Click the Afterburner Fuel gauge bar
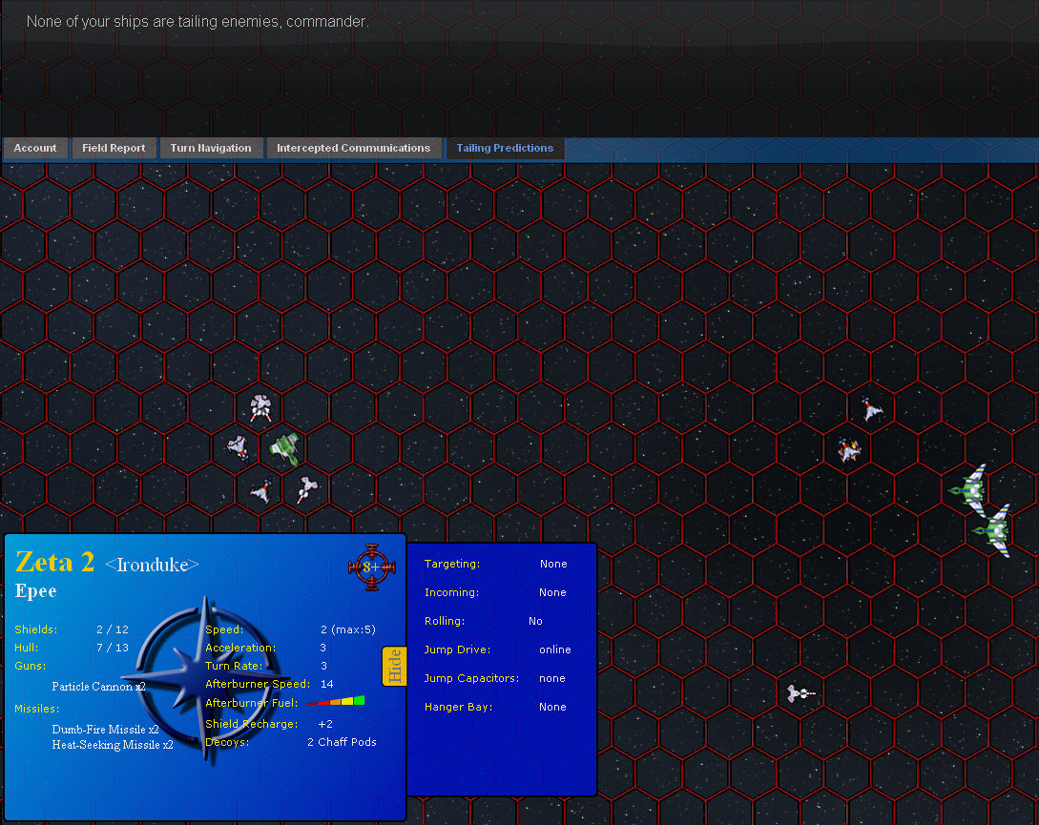 tap(336, 703)
